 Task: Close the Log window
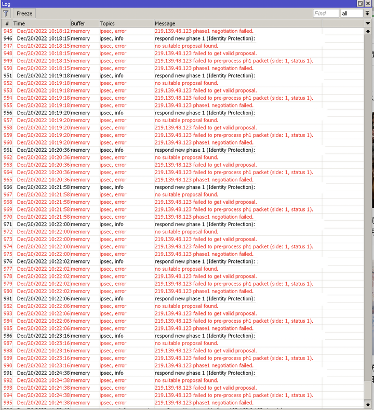pos(368,4)
